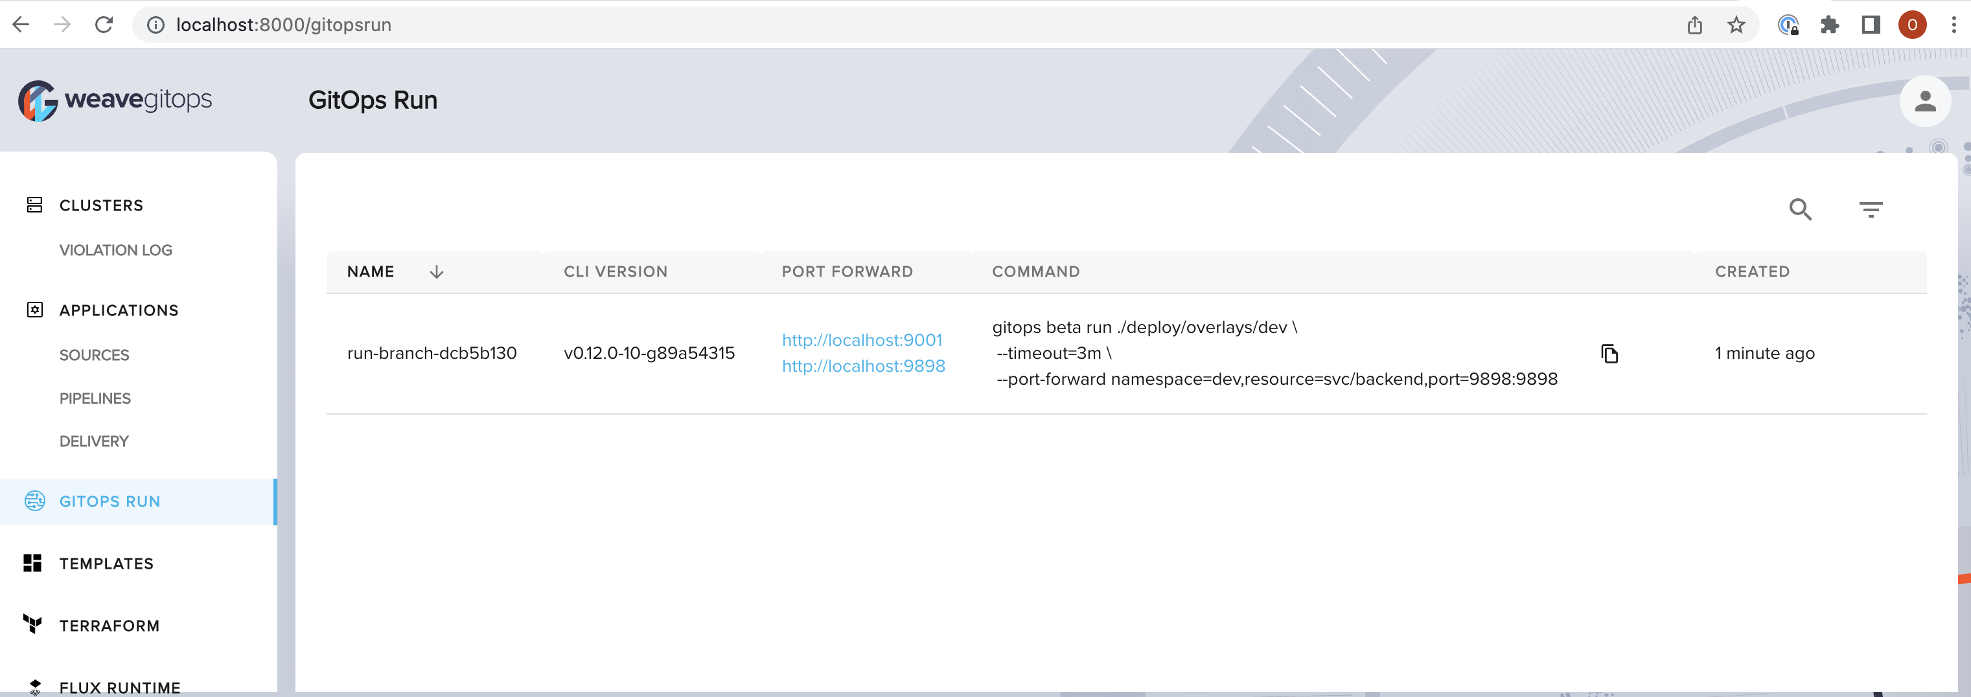Image resolution: width=1971 pixels, height=697 pixels.
Task: Go back in browser history
Action: pyautogui.click(x=21, y=25)
